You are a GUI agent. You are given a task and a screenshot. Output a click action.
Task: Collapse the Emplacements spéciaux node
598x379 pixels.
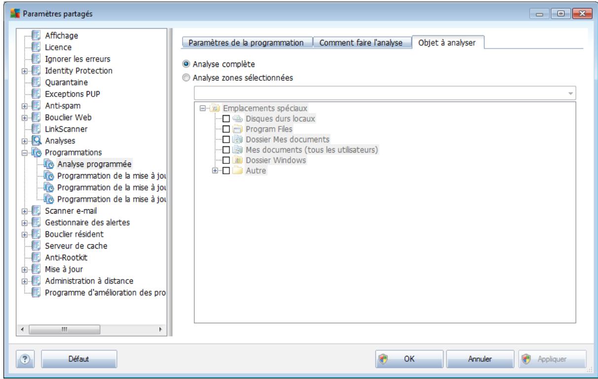pyautogui.click(x=202, y=108)
